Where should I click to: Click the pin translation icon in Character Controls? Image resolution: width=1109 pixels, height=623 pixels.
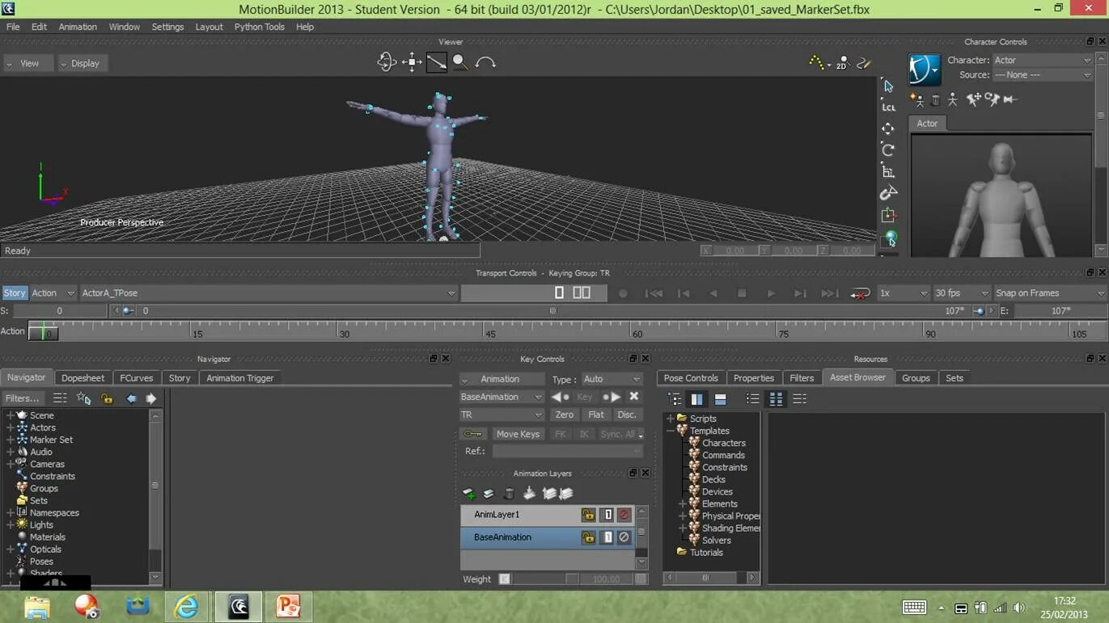973,99
